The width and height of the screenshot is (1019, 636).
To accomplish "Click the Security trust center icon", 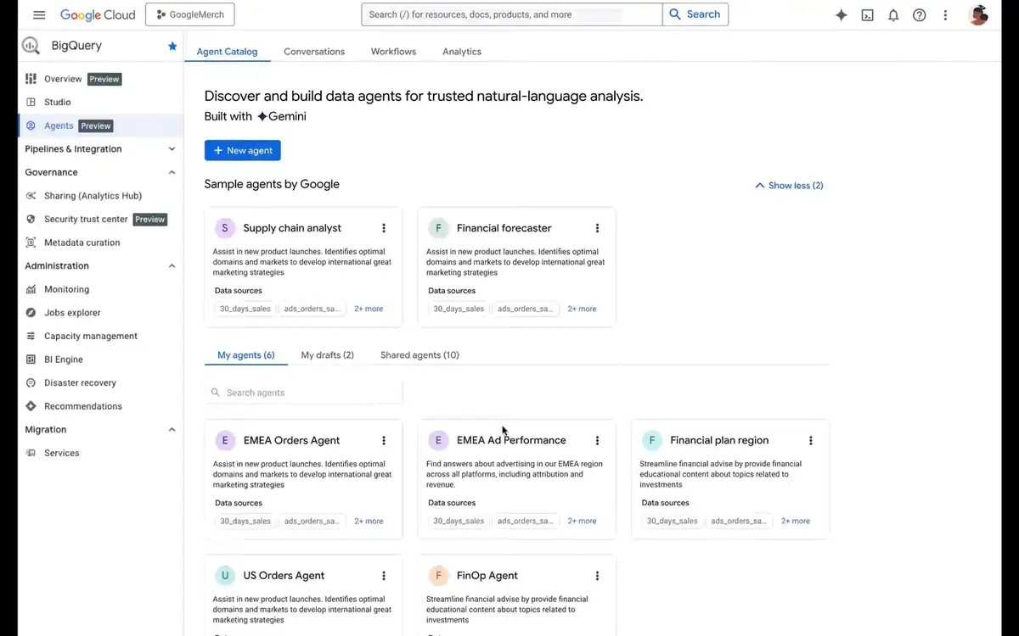I will (31, 219).
